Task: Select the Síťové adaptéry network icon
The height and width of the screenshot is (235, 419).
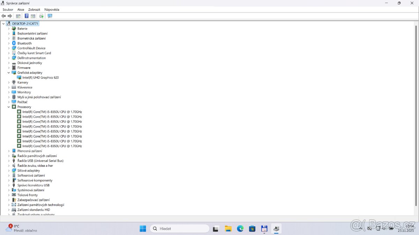Action: click(14, 171)
